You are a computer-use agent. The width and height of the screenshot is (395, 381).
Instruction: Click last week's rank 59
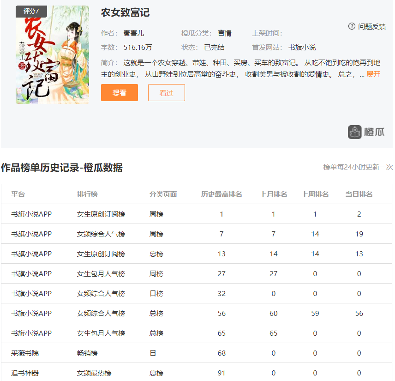[315, 314]
